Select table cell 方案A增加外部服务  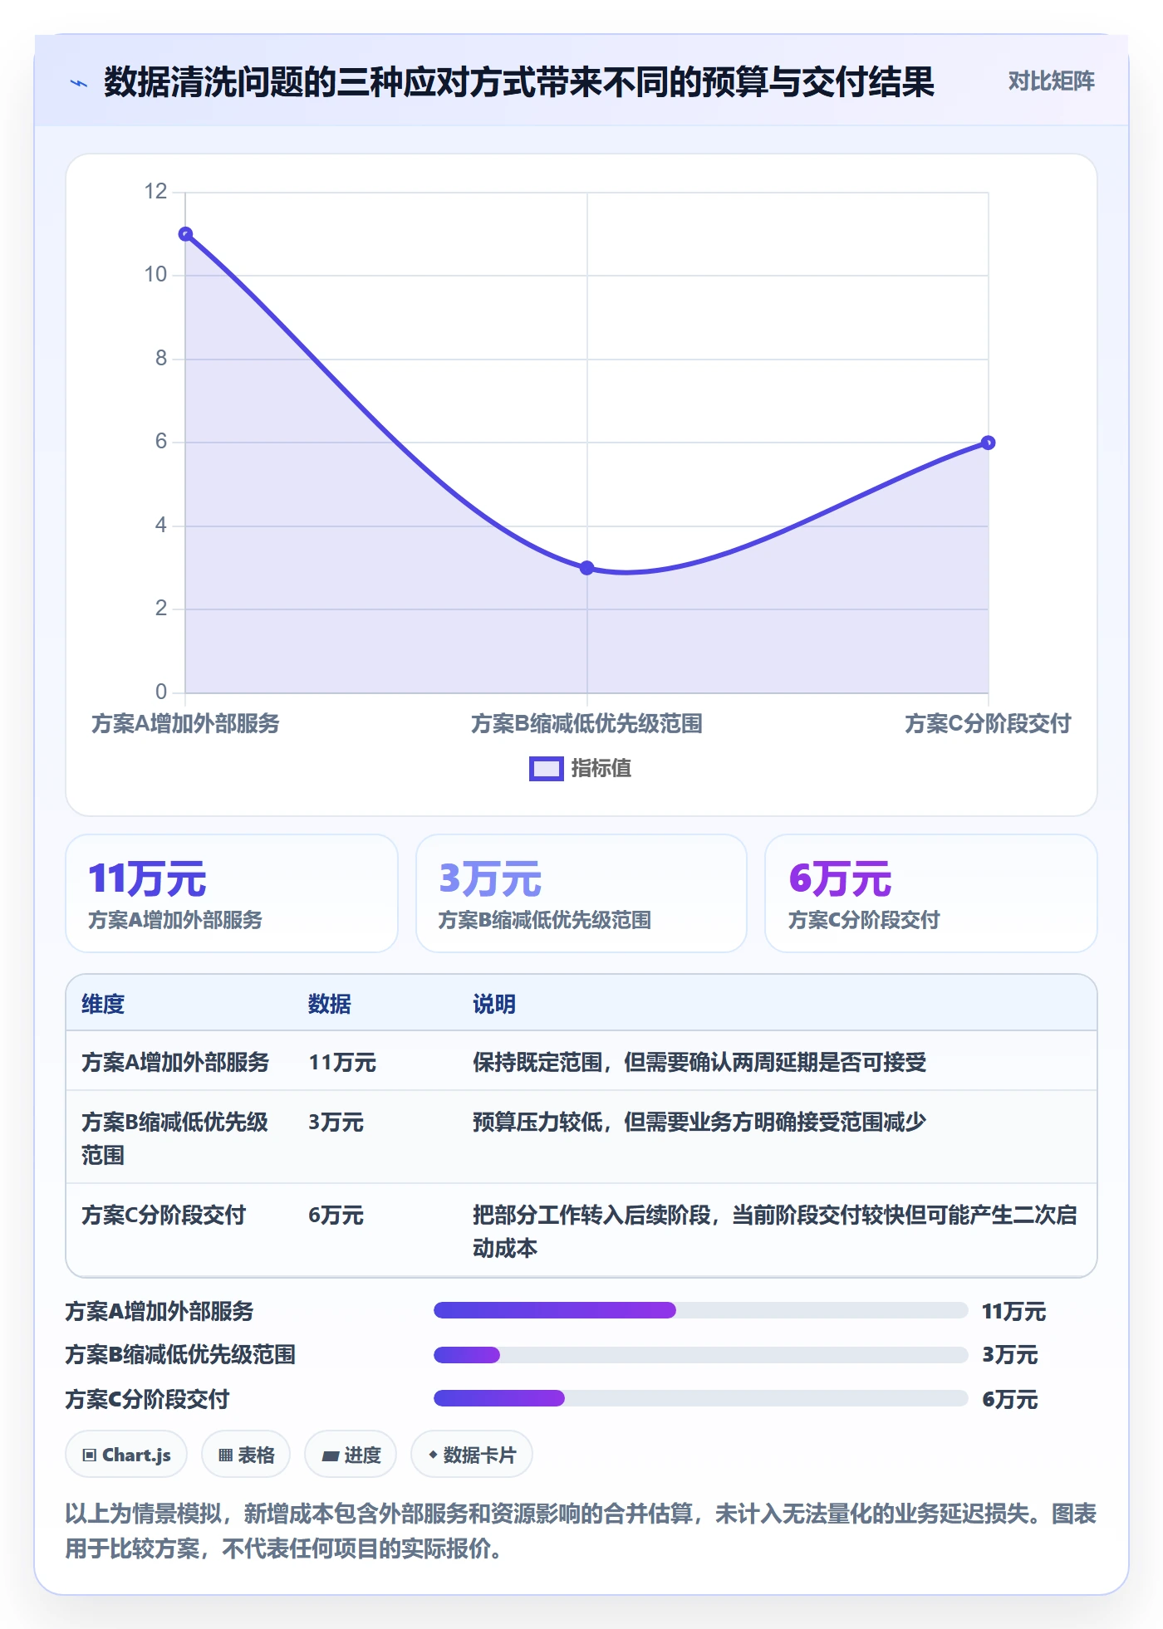[175, 1063]
